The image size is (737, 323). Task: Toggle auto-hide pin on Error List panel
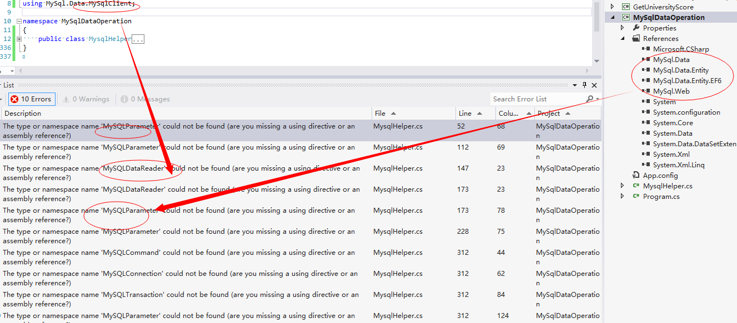point(584,85)
